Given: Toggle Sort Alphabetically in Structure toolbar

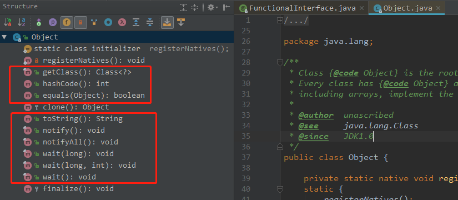Looking at the screenshot, I should click(x=22, y=22).
